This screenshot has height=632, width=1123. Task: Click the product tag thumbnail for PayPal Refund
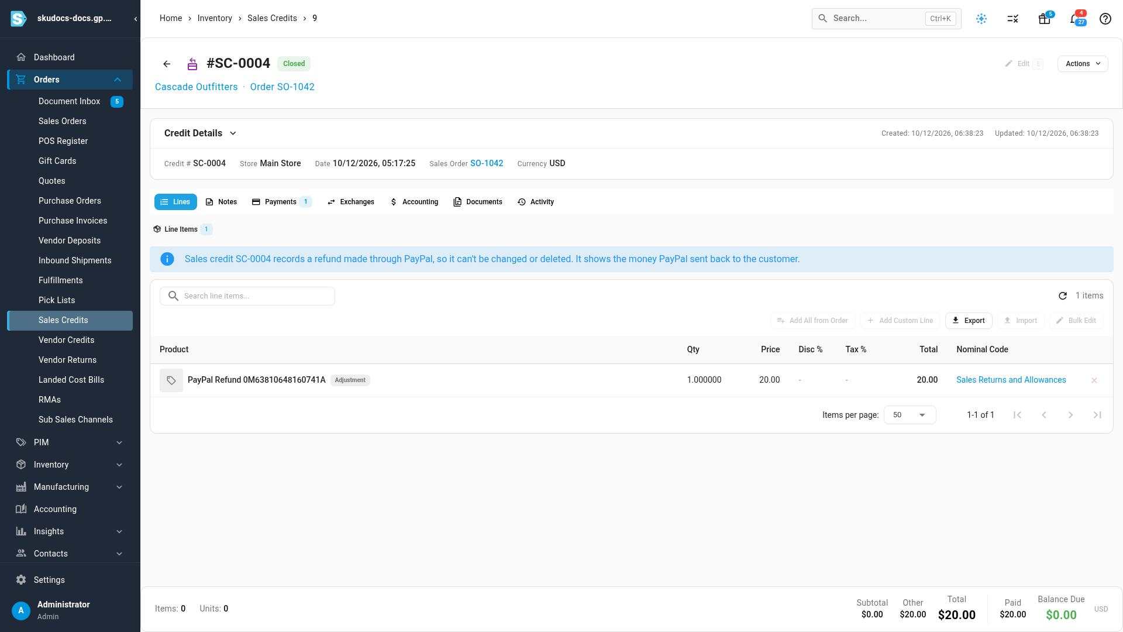(x=171, y=380)
